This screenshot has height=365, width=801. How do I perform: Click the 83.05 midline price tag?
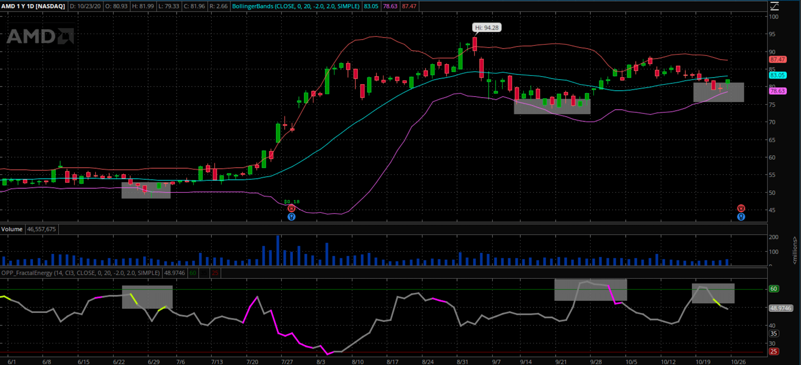click(777, 75)
